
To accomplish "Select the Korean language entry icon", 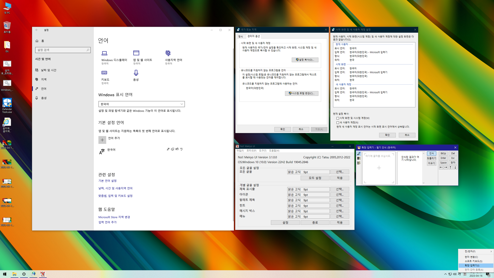I will [102, 152].
